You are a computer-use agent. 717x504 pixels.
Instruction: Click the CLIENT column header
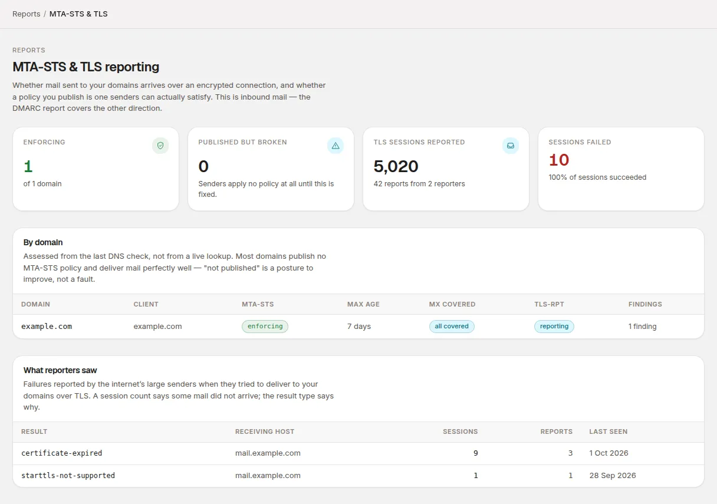point(146,304)
